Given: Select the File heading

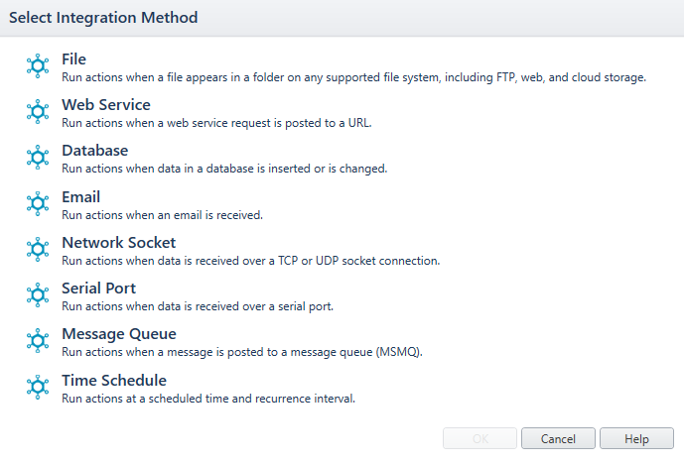Looking at the screenshot, I should click(73, 59).
